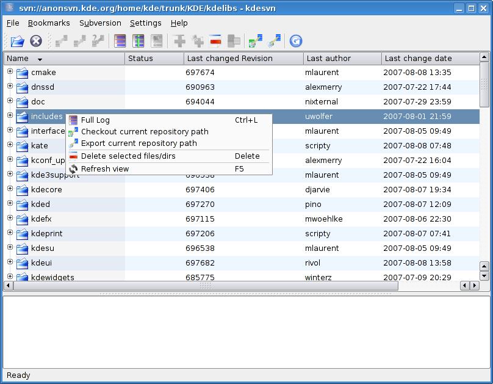Expand the kdewidgets tree node
The image size is (493, 384).
(x=10, y=276)
